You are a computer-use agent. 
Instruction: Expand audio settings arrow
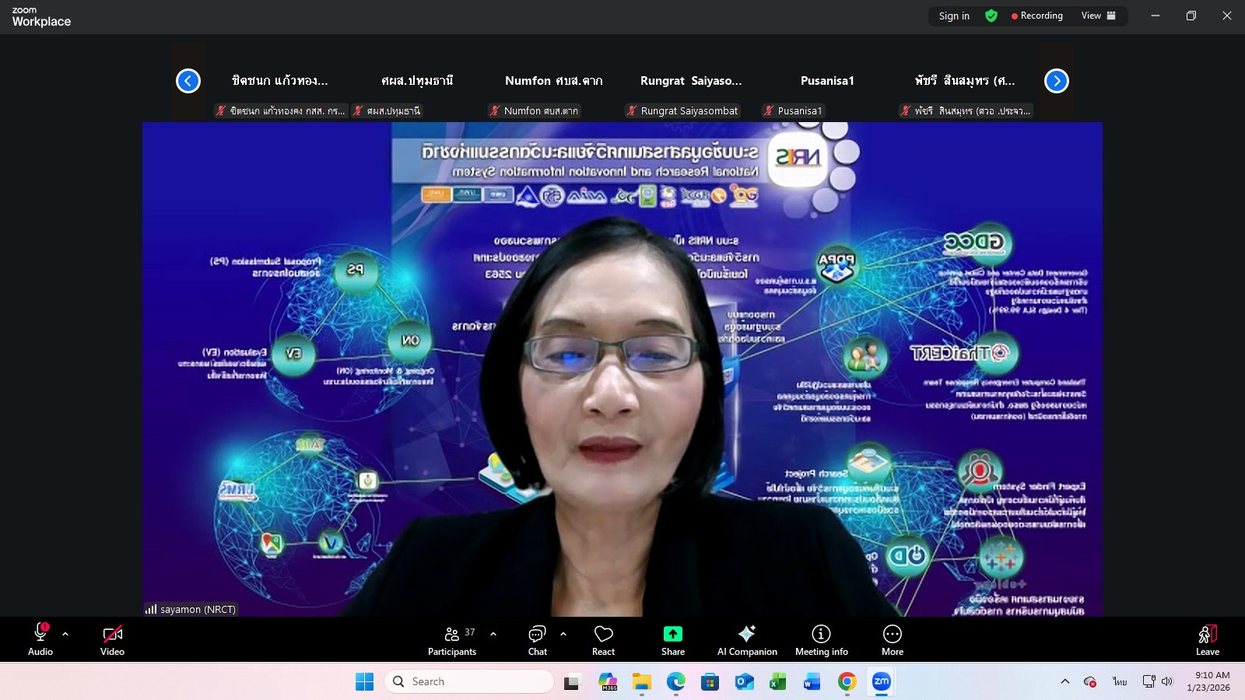click(x=65, y=634)
